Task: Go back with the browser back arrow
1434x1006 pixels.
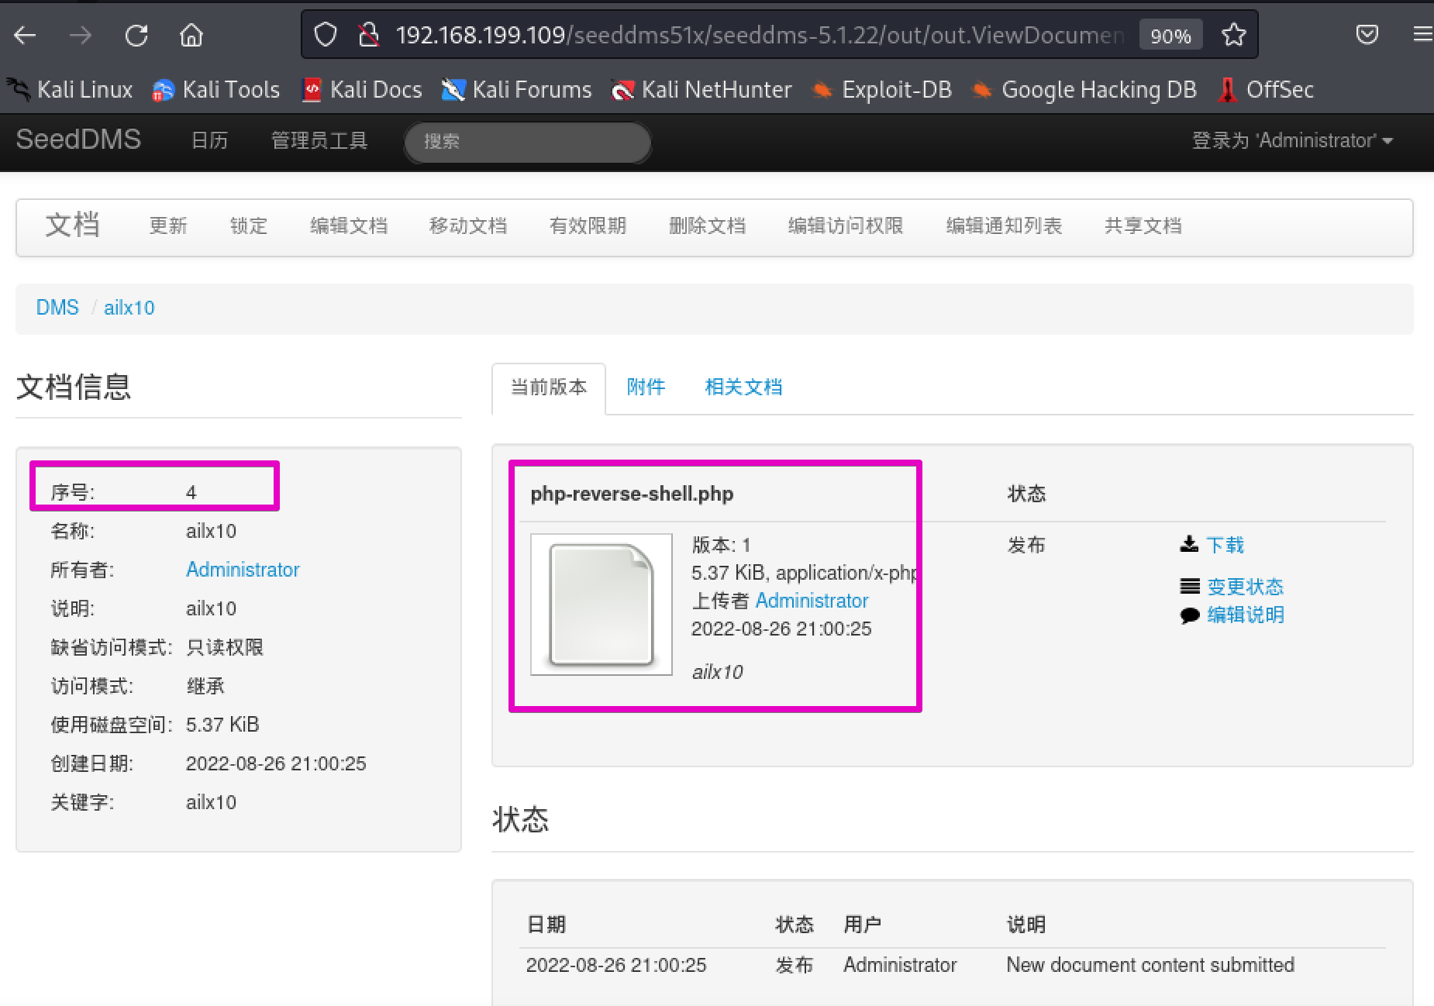Action: (x=25, y=35)
